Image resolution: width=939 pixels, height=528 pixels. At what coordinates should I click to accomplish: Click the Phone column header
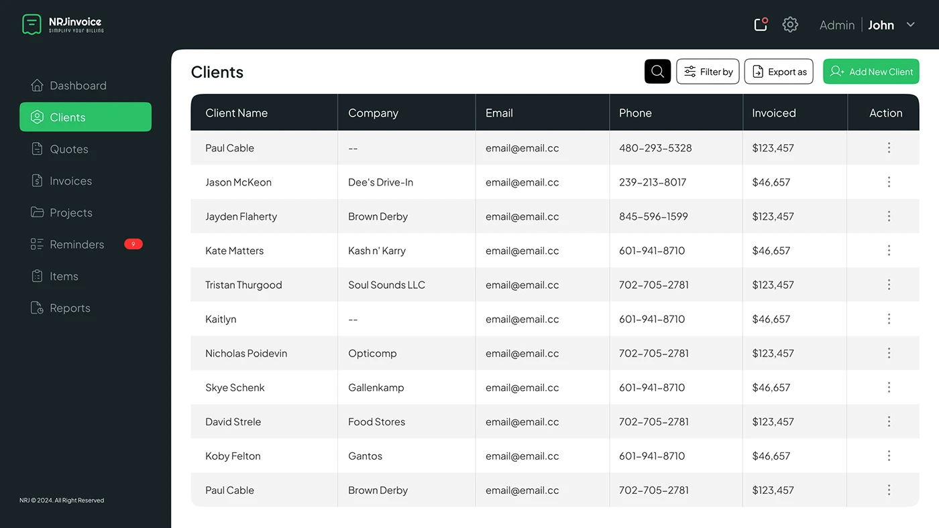click(x=635, y=113)
